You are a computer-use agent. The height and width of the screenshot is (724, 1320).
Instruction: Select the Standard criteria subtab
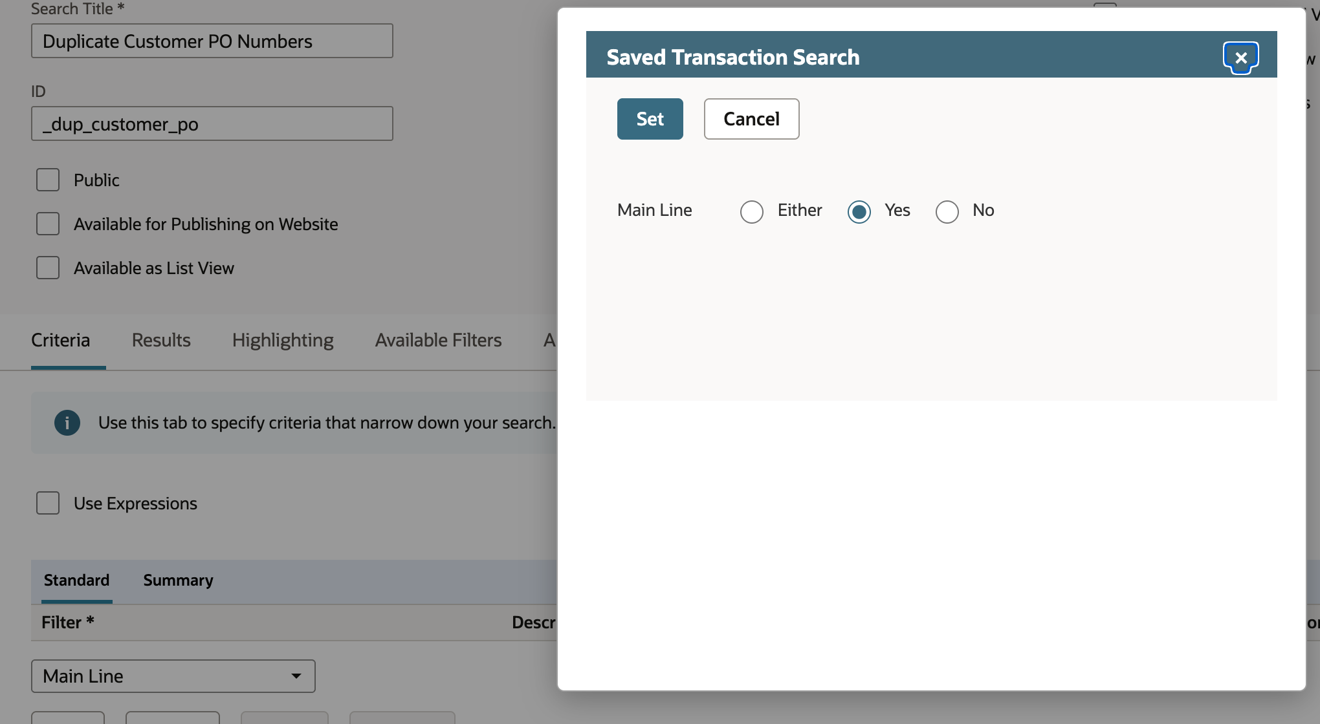coord(76,580)
